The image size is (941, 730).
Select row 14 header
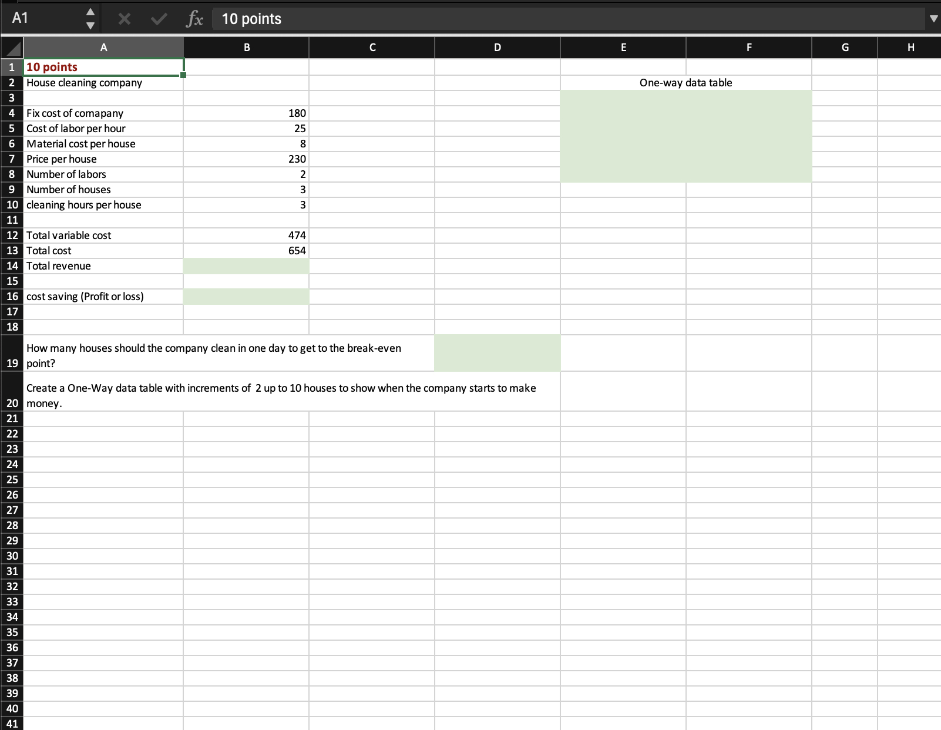coord(12,266)
